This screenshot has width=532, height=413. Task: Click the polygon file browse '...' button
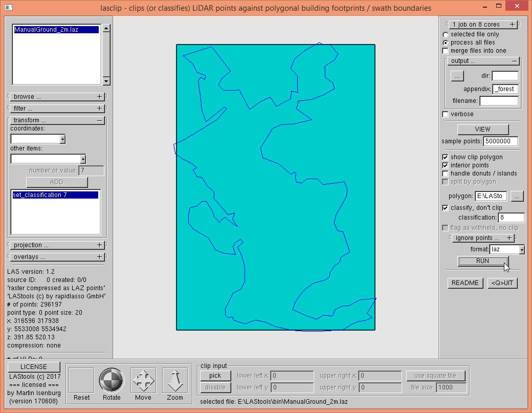pyautogui.click(x=518, y=196)
